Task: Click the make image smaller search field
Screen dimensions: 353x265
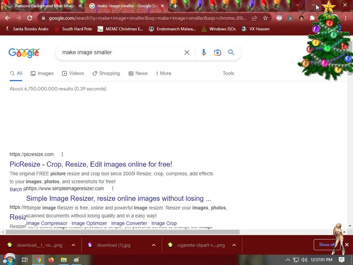Action: pyautogui.click(x=122, y=52)
